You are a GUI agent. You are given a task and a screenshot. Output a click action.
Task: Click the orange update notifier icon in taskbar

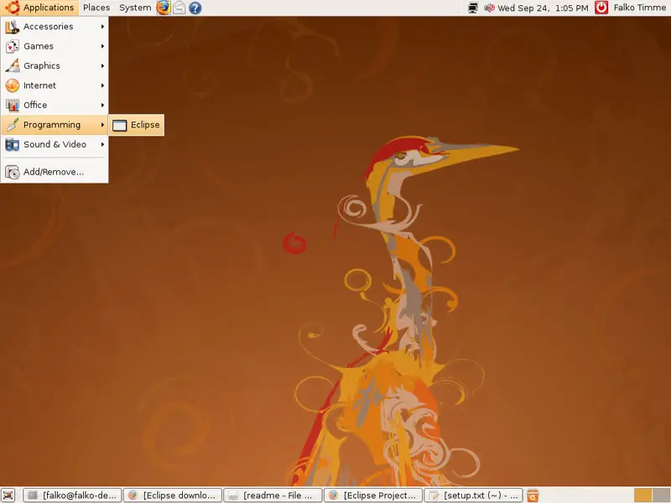tap(533, 495)
